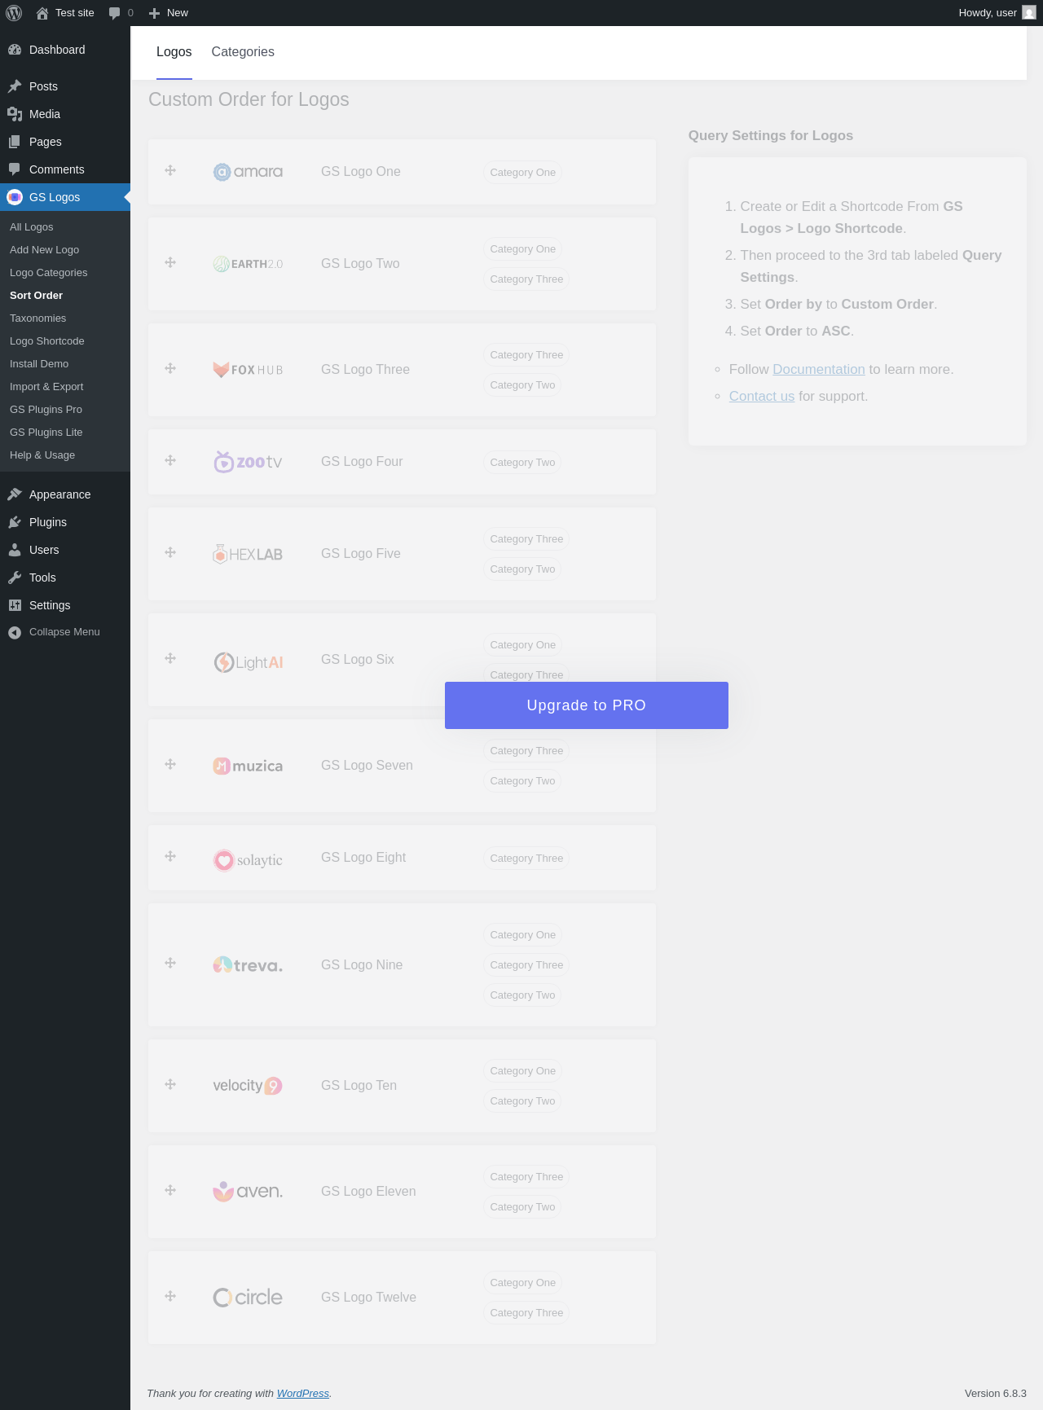This screenshot has height=1410, width=1043.
Task: Switch to the Categories tab
Action: [x=243, y=52]
